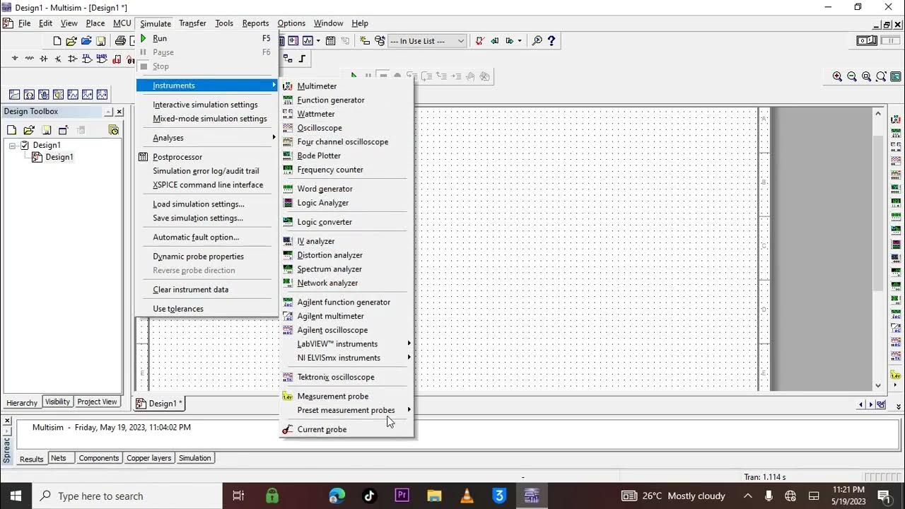Switch to the Project View tab
This screenshot has width=905, height=509.
point(97,402)
